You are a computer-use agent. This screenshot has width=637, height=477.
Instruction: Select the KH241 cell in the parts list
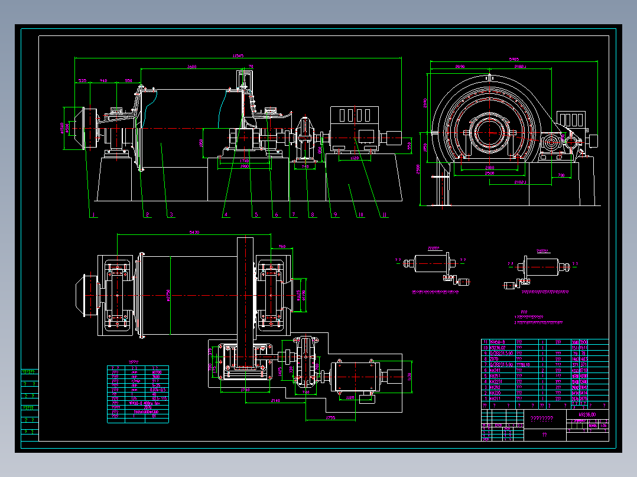(495, 370)
